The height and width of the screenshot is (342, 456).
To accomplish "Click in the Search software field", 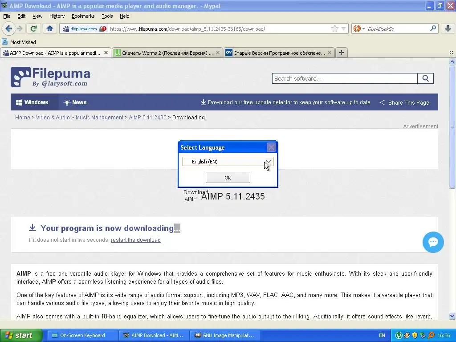I will coord(345,78).
